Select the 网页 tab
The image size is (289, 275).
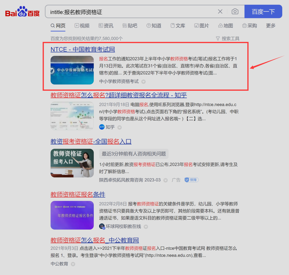coord(58,26)
